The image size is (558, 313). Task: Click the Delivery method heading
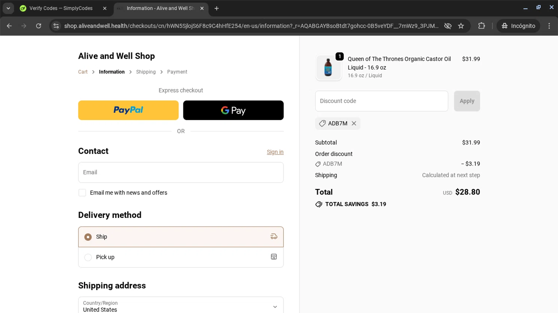110,215
